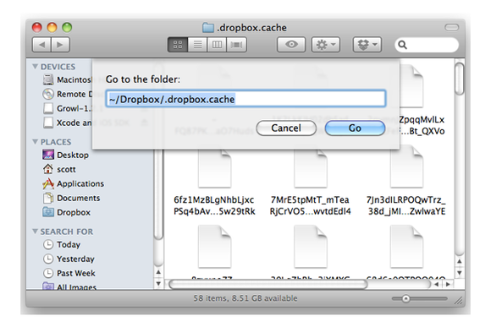Show files from Today
Screen dimensions: 491x327
point(61,244)
